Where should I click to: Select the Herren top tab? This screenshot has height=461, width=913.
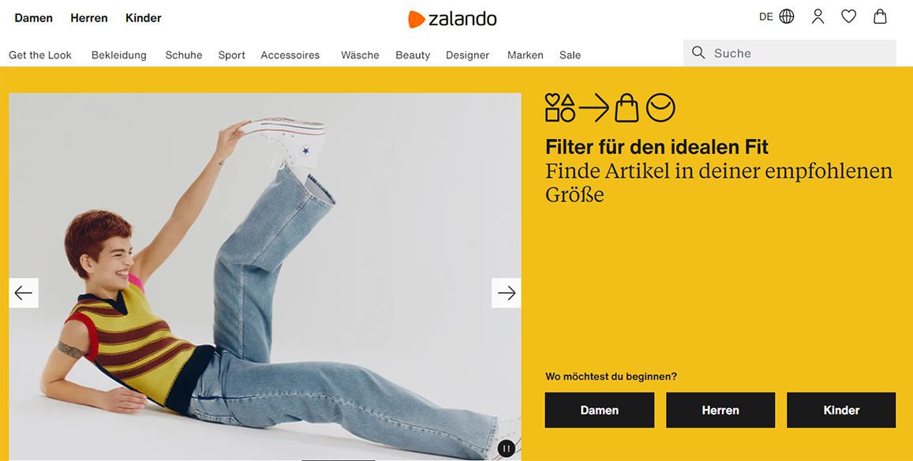click(x=89, y=18)
